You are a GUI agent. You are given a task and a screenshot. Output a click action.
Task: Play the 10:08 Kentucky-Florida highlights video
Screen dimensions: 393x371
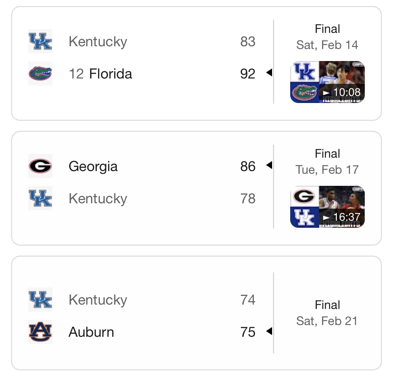(x=327, y=82)
